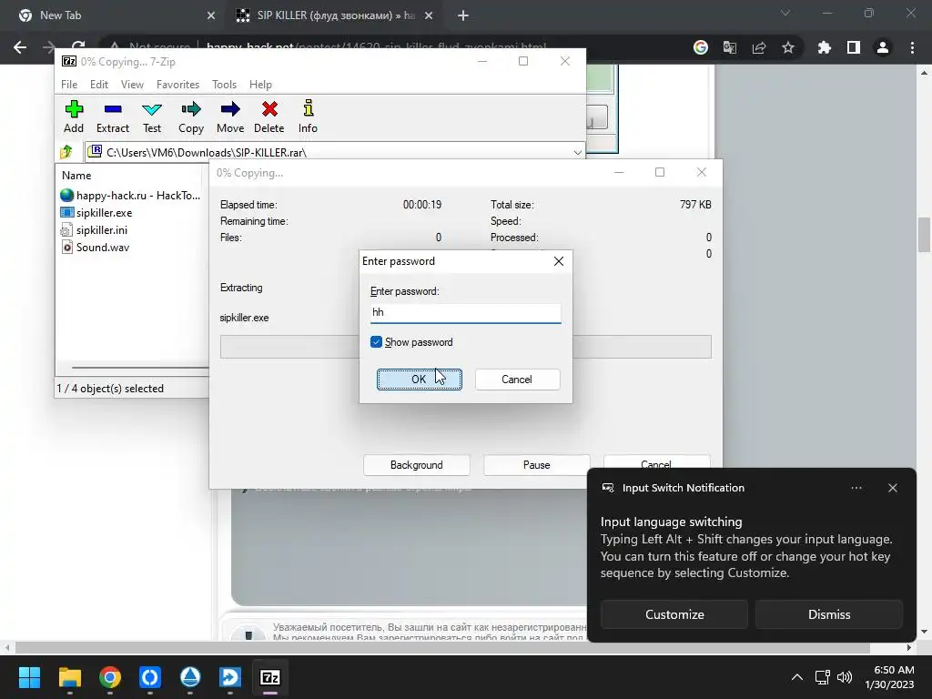
Task: Pause the extraction
Action: pos(536,465)
